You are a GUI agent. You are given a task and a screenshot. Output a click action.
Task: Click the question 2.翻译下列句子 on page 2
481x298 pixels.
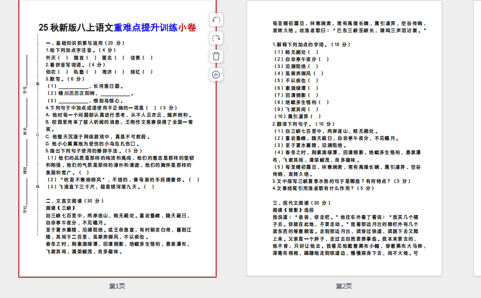tap(304, 124)
